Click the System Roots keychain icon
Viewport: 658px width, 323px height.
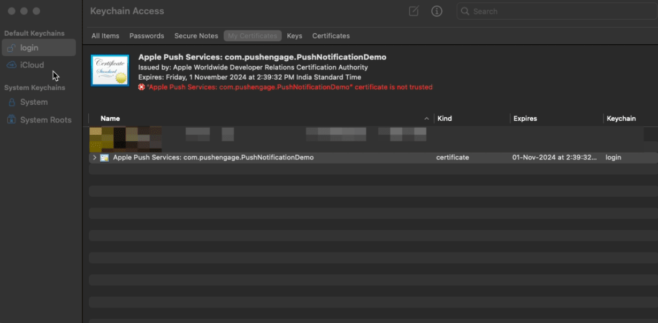point(11,120)
